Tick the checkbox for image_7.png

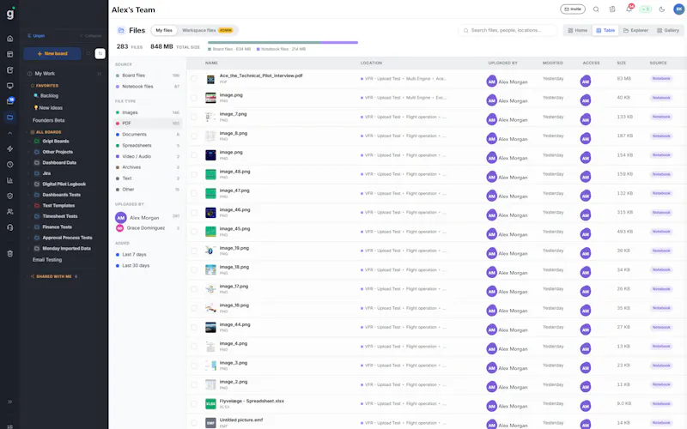tap(194, 117)
